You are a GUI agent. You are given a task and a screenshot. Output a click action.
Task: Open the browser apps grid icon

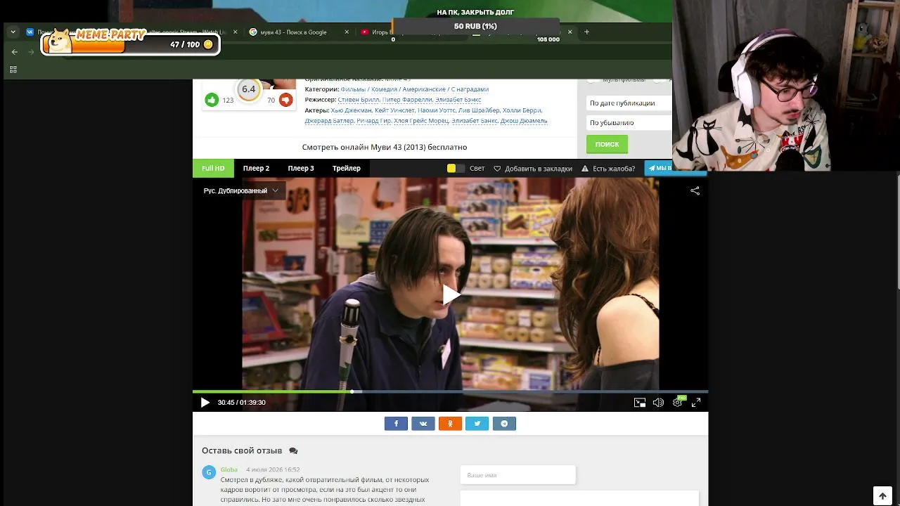click(x=13, y=70)
